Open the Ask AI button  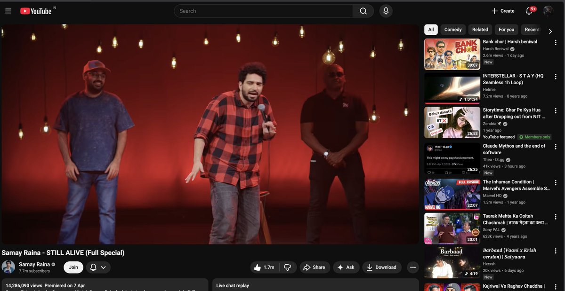pyautogui.click(x=346, y=267)
